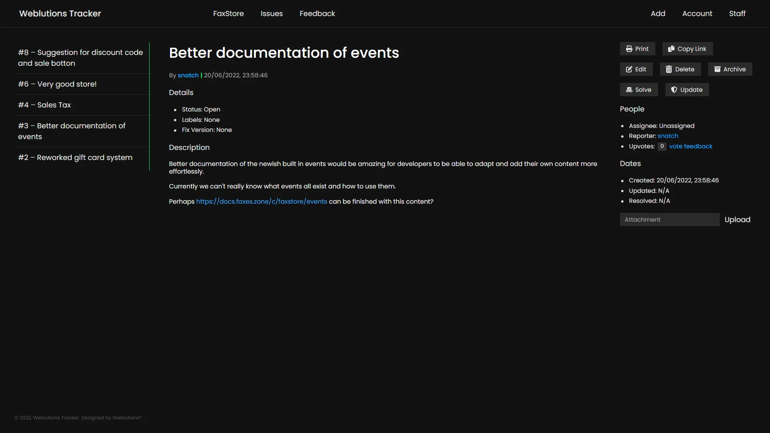Focus the Attachment input field
Viewport: 770px width, 433px height.
tap(669, 220)
